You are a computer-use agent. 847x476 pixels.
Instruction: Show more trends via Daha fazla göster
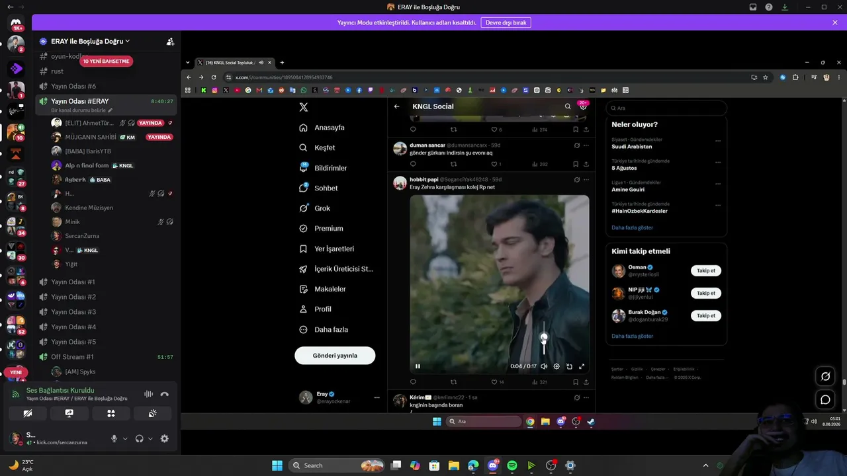pyautogui.click(x=632, y=227)
